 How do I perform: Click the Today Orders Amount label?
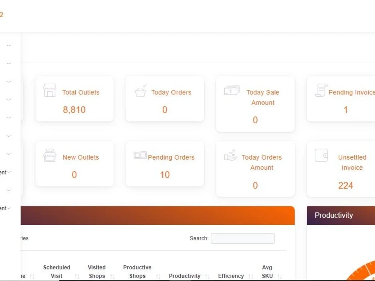tap(262, 163)
